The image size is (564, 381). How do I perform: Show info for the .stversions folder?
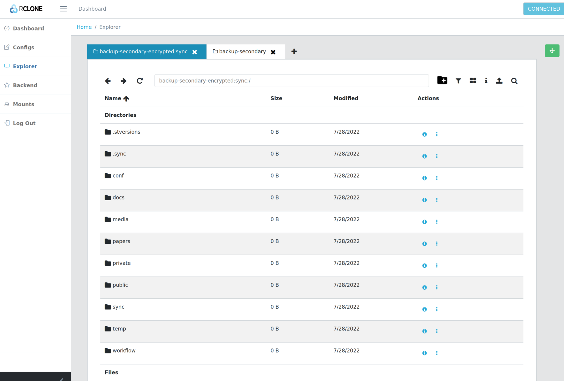[424, 134]
